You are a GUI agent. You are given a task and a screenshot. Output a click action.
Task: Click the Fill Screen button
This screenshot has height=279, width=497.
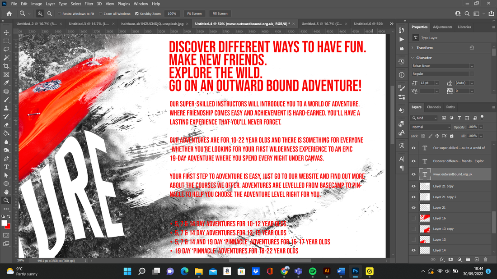(x=220, y=14)
